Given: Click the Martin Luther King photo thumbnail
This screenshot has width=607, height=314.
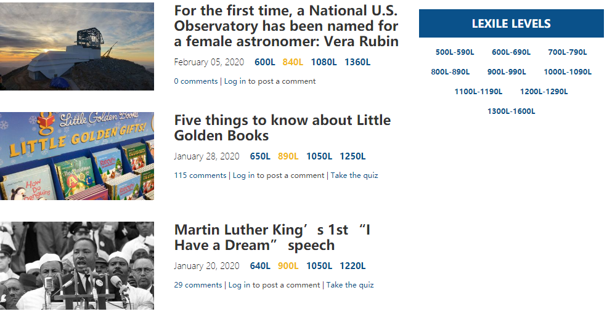Looking at the screenshot, I should click(77, 265).
